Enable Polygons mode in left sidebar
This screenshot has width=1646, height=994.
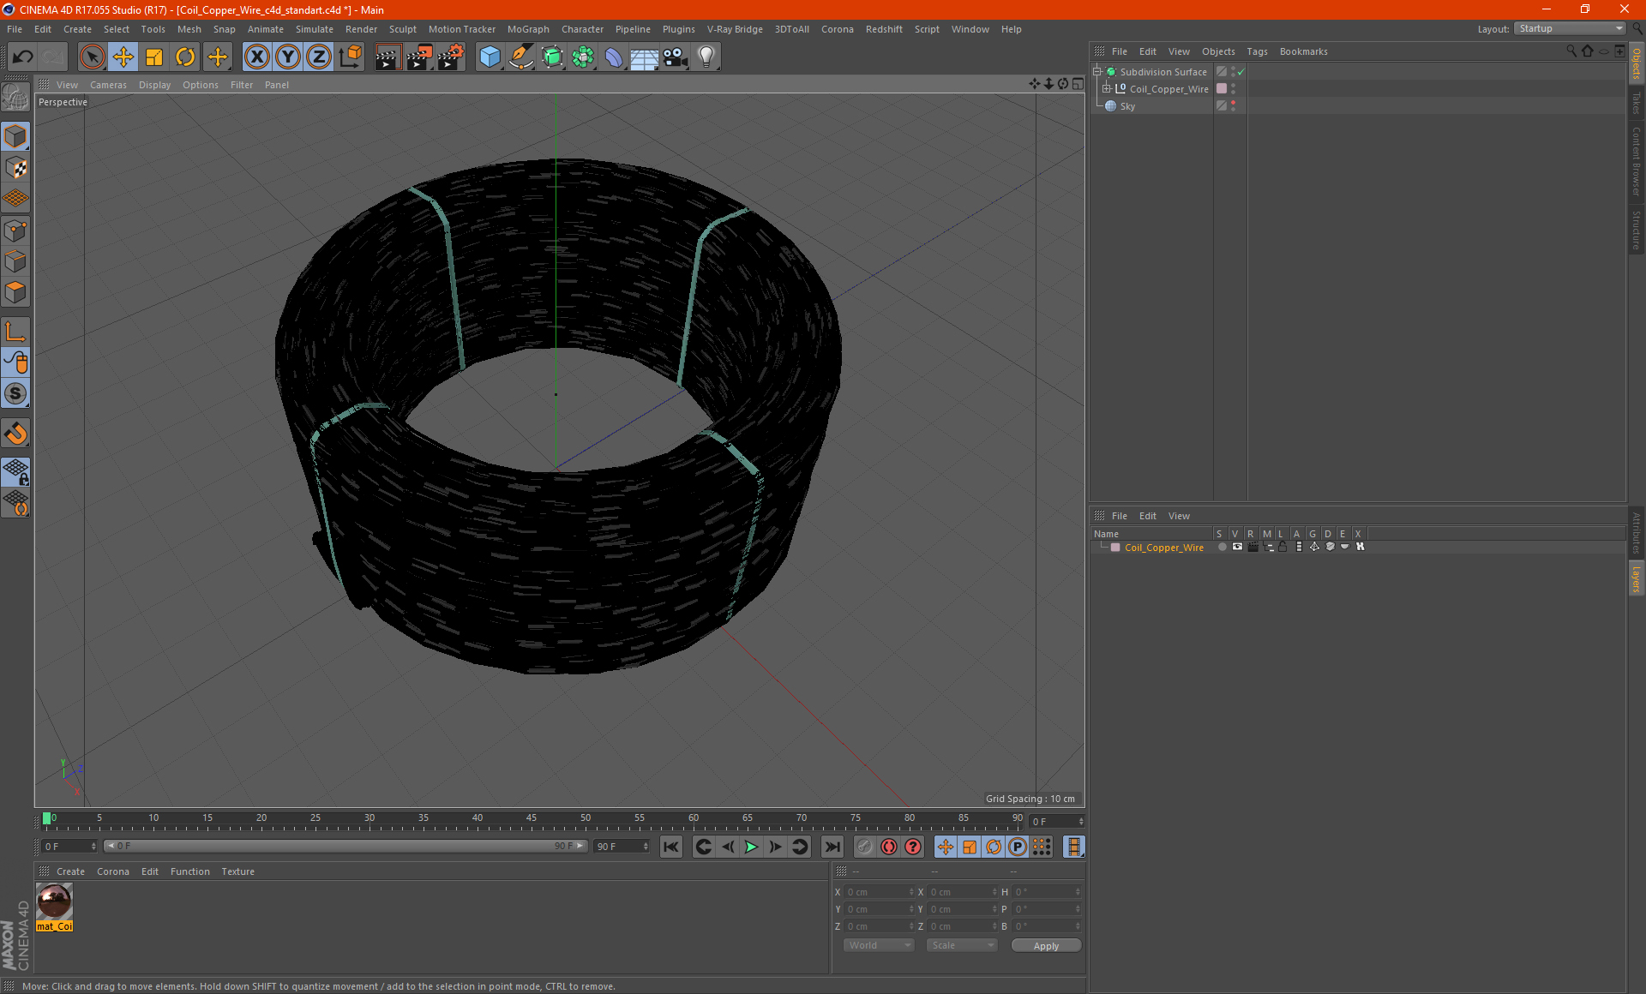coord(15,293)
